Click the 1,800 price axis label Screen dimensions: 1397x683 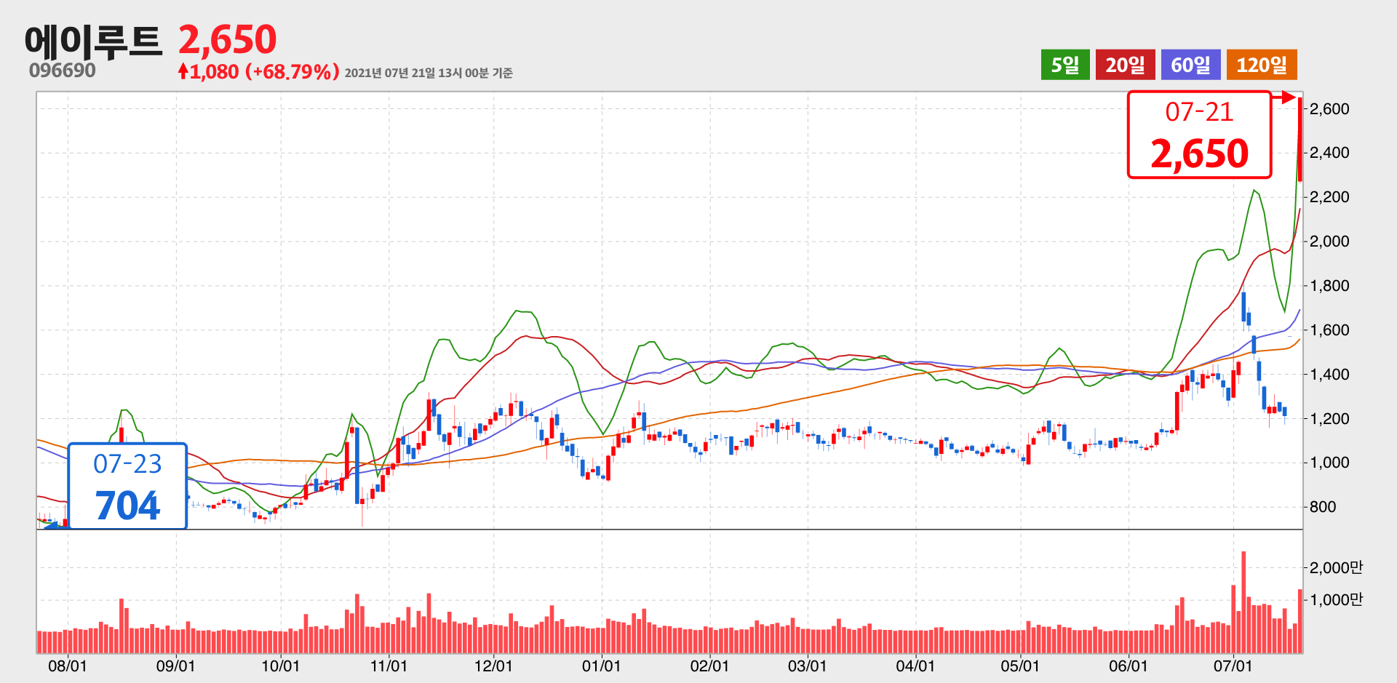pyautogui.click(x=1329, y=286)
